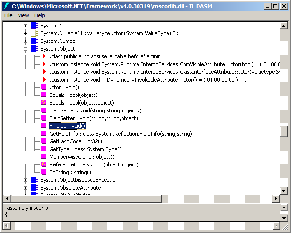
Task: Click tree view scroll left arrow
Action: pyautogui.click(x=7, y=199)
